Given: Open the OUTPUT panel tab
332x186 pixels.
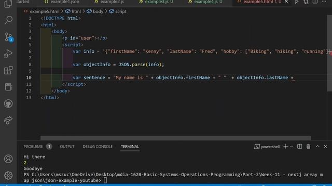Looking at the screenshot, I should click(67, 147).
